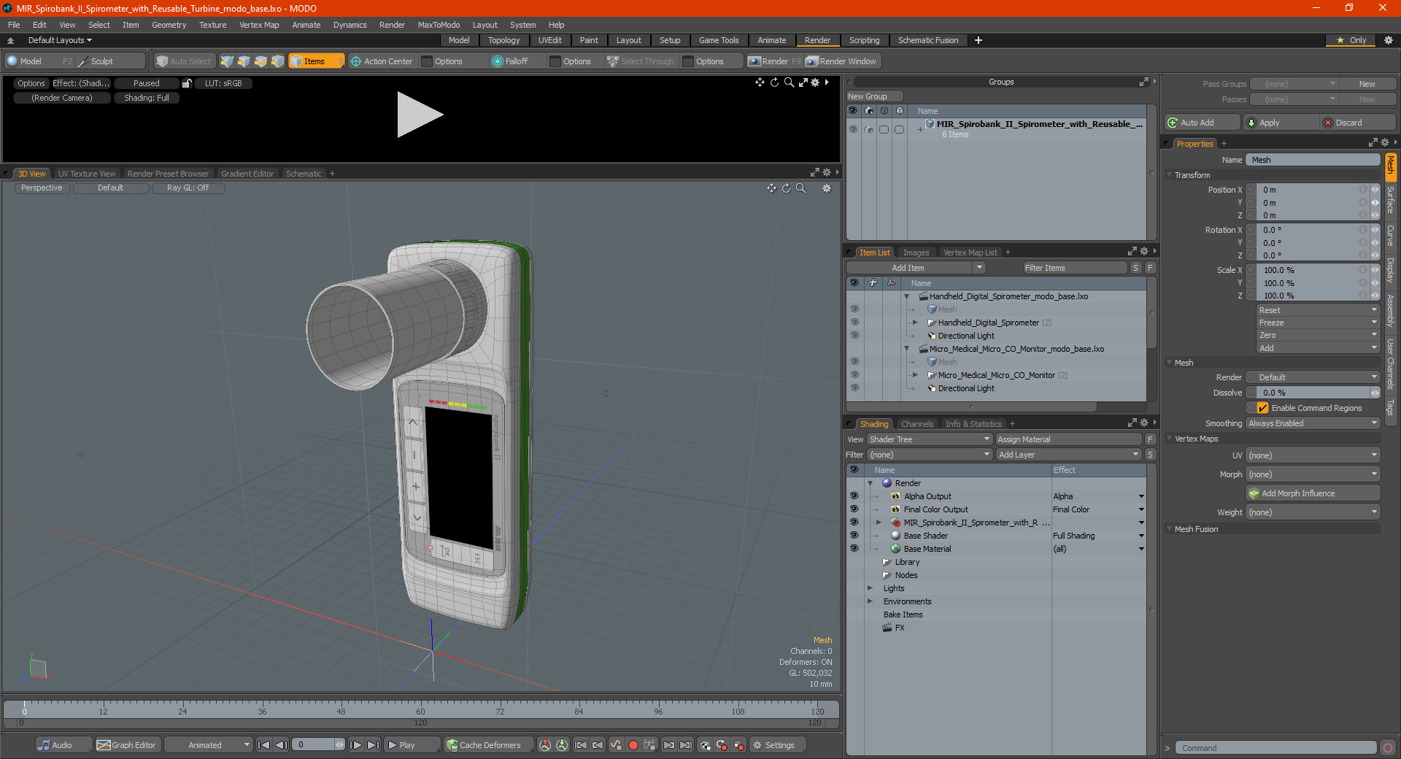
Task: Toggle visibility of Base Material layer
Action: pyautogui.click(x=854, y=549)
